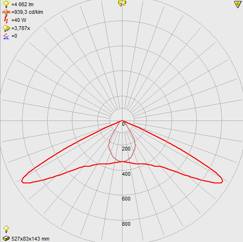Select the 527x83x143 mm dimensions text
This screenshot has width=243, height=242.
click(x=30, y=239)
